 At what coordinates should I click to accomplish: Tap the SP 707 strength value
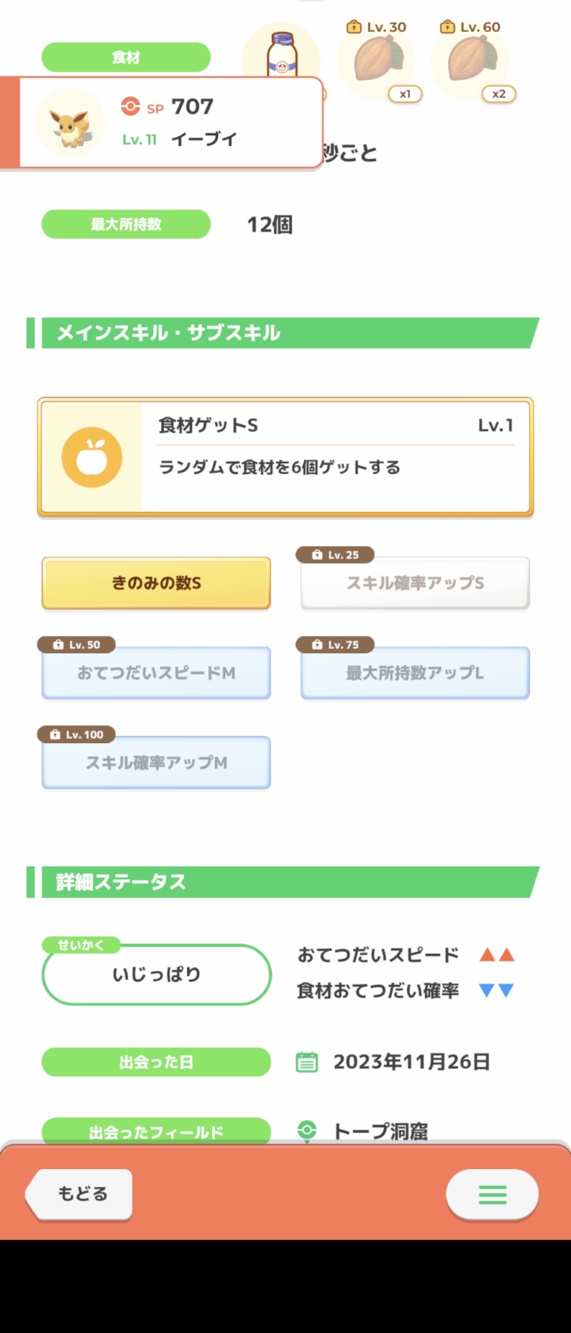pos(192,107)
